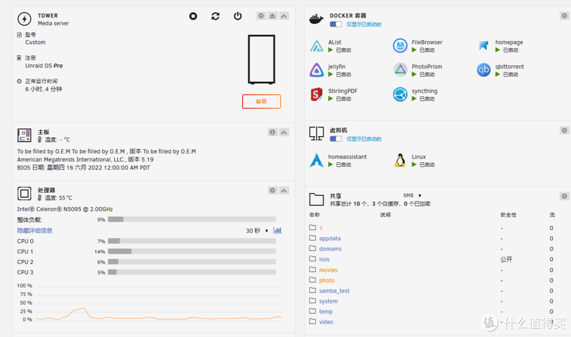Click the CPU usage history graph
Viewport: 571px width, 337px height.
pyautogui.click(x=159, y=303)
